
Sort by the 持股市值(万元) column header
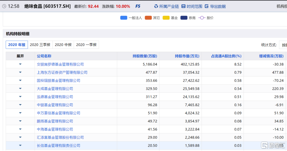tap(187, 56)
